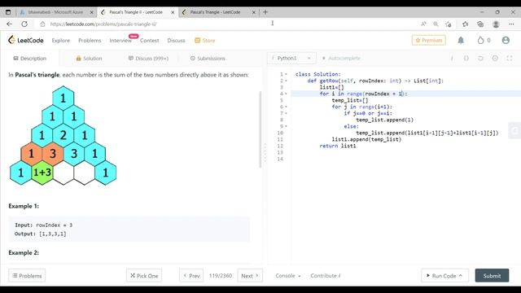
Task: Open a new browser tab
Action: pyautogui.click(x=265, y=12)
